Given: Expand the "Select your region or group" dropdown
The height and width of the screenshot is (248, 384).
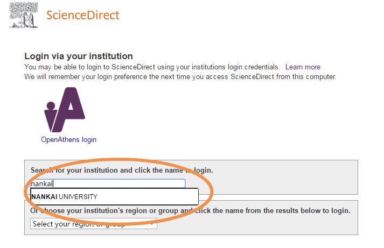Looking at the screenshot, I should pos(94,224).
